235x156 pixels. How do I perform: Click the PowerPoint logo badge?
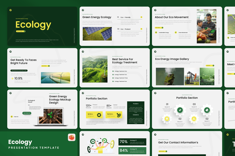coord(72,137)
